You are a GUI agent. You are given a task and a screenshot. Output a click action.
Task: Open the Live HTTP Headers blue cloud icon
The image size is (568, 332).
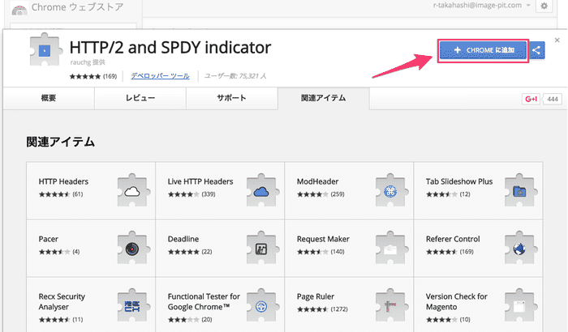[x=261, y=191]
